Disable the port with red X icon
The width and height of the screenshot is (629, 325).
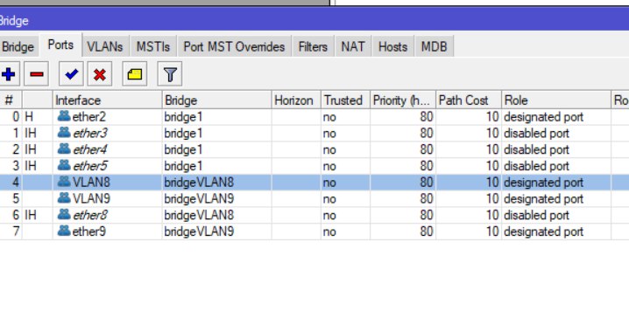tap(100, 74)
